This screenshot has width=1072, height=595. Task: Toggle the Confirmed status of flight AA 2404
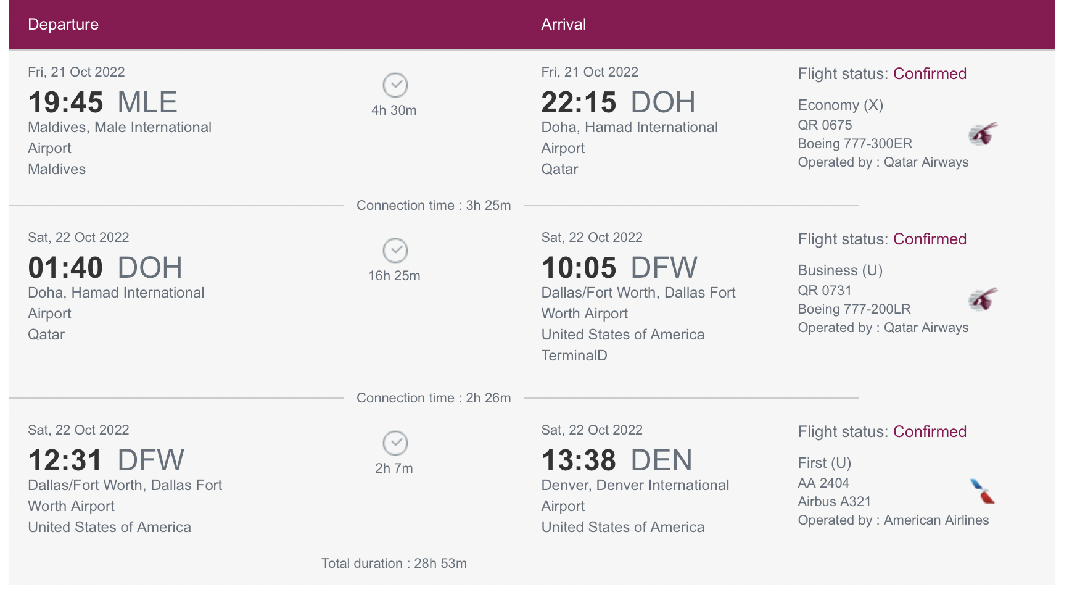pos(930,432)
